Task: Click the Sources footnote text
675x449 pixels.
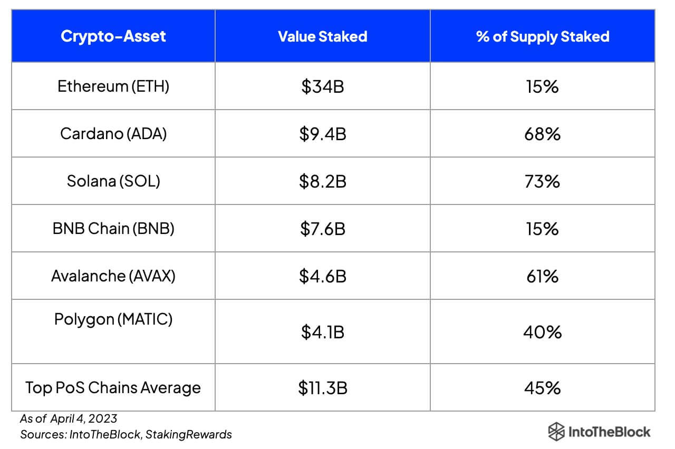Action: (x=126, y=435)
